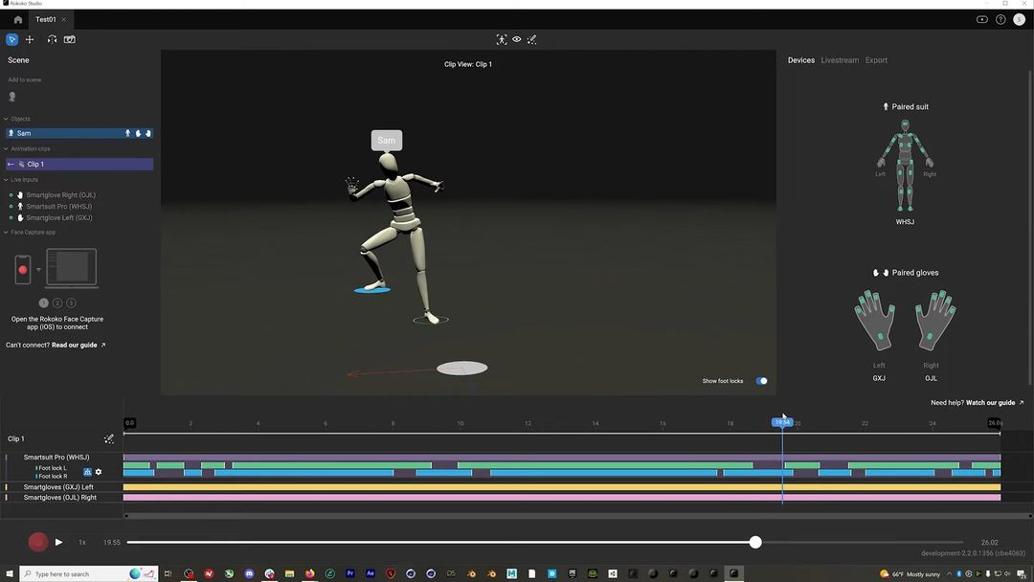Image resolution: width=1034 pixels, height=582 pixels.
Task: Click the magic wand icon in the Clip 1 panel
Action: [109, 438]
